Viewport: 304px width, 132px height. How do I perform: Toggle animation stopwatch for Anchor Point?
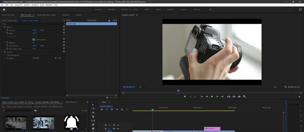tap(7, 46)
